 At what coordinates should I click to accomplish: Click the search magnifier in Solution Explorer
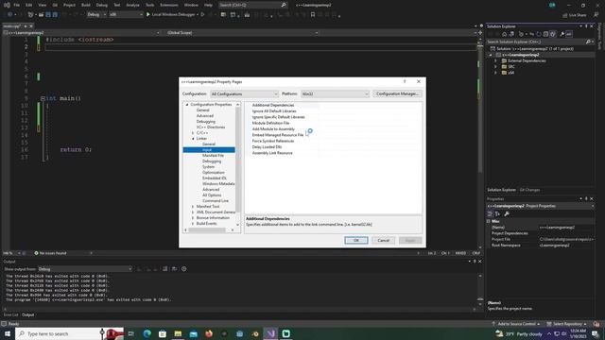point(588,42)
